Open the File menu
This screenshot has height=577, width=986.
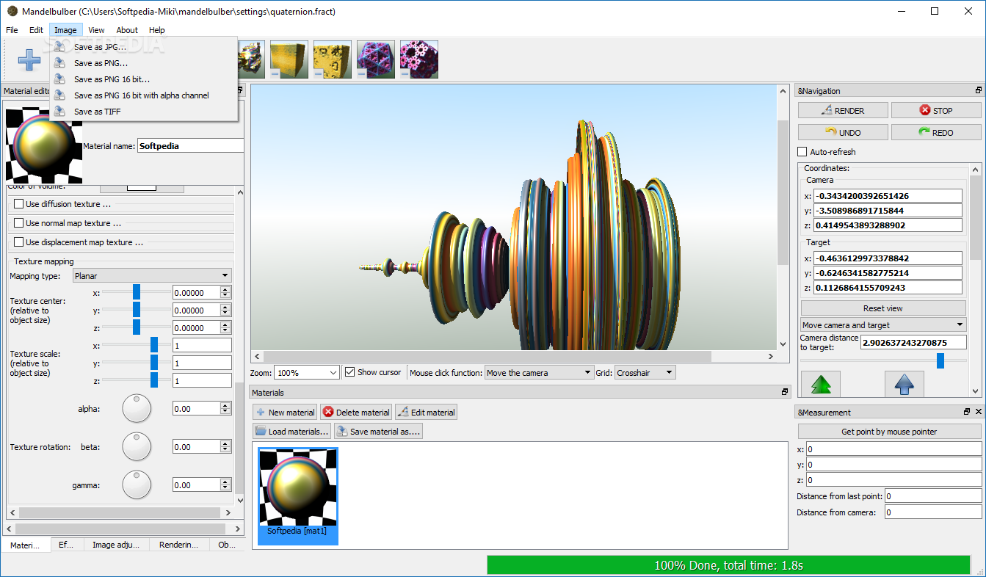12,30
